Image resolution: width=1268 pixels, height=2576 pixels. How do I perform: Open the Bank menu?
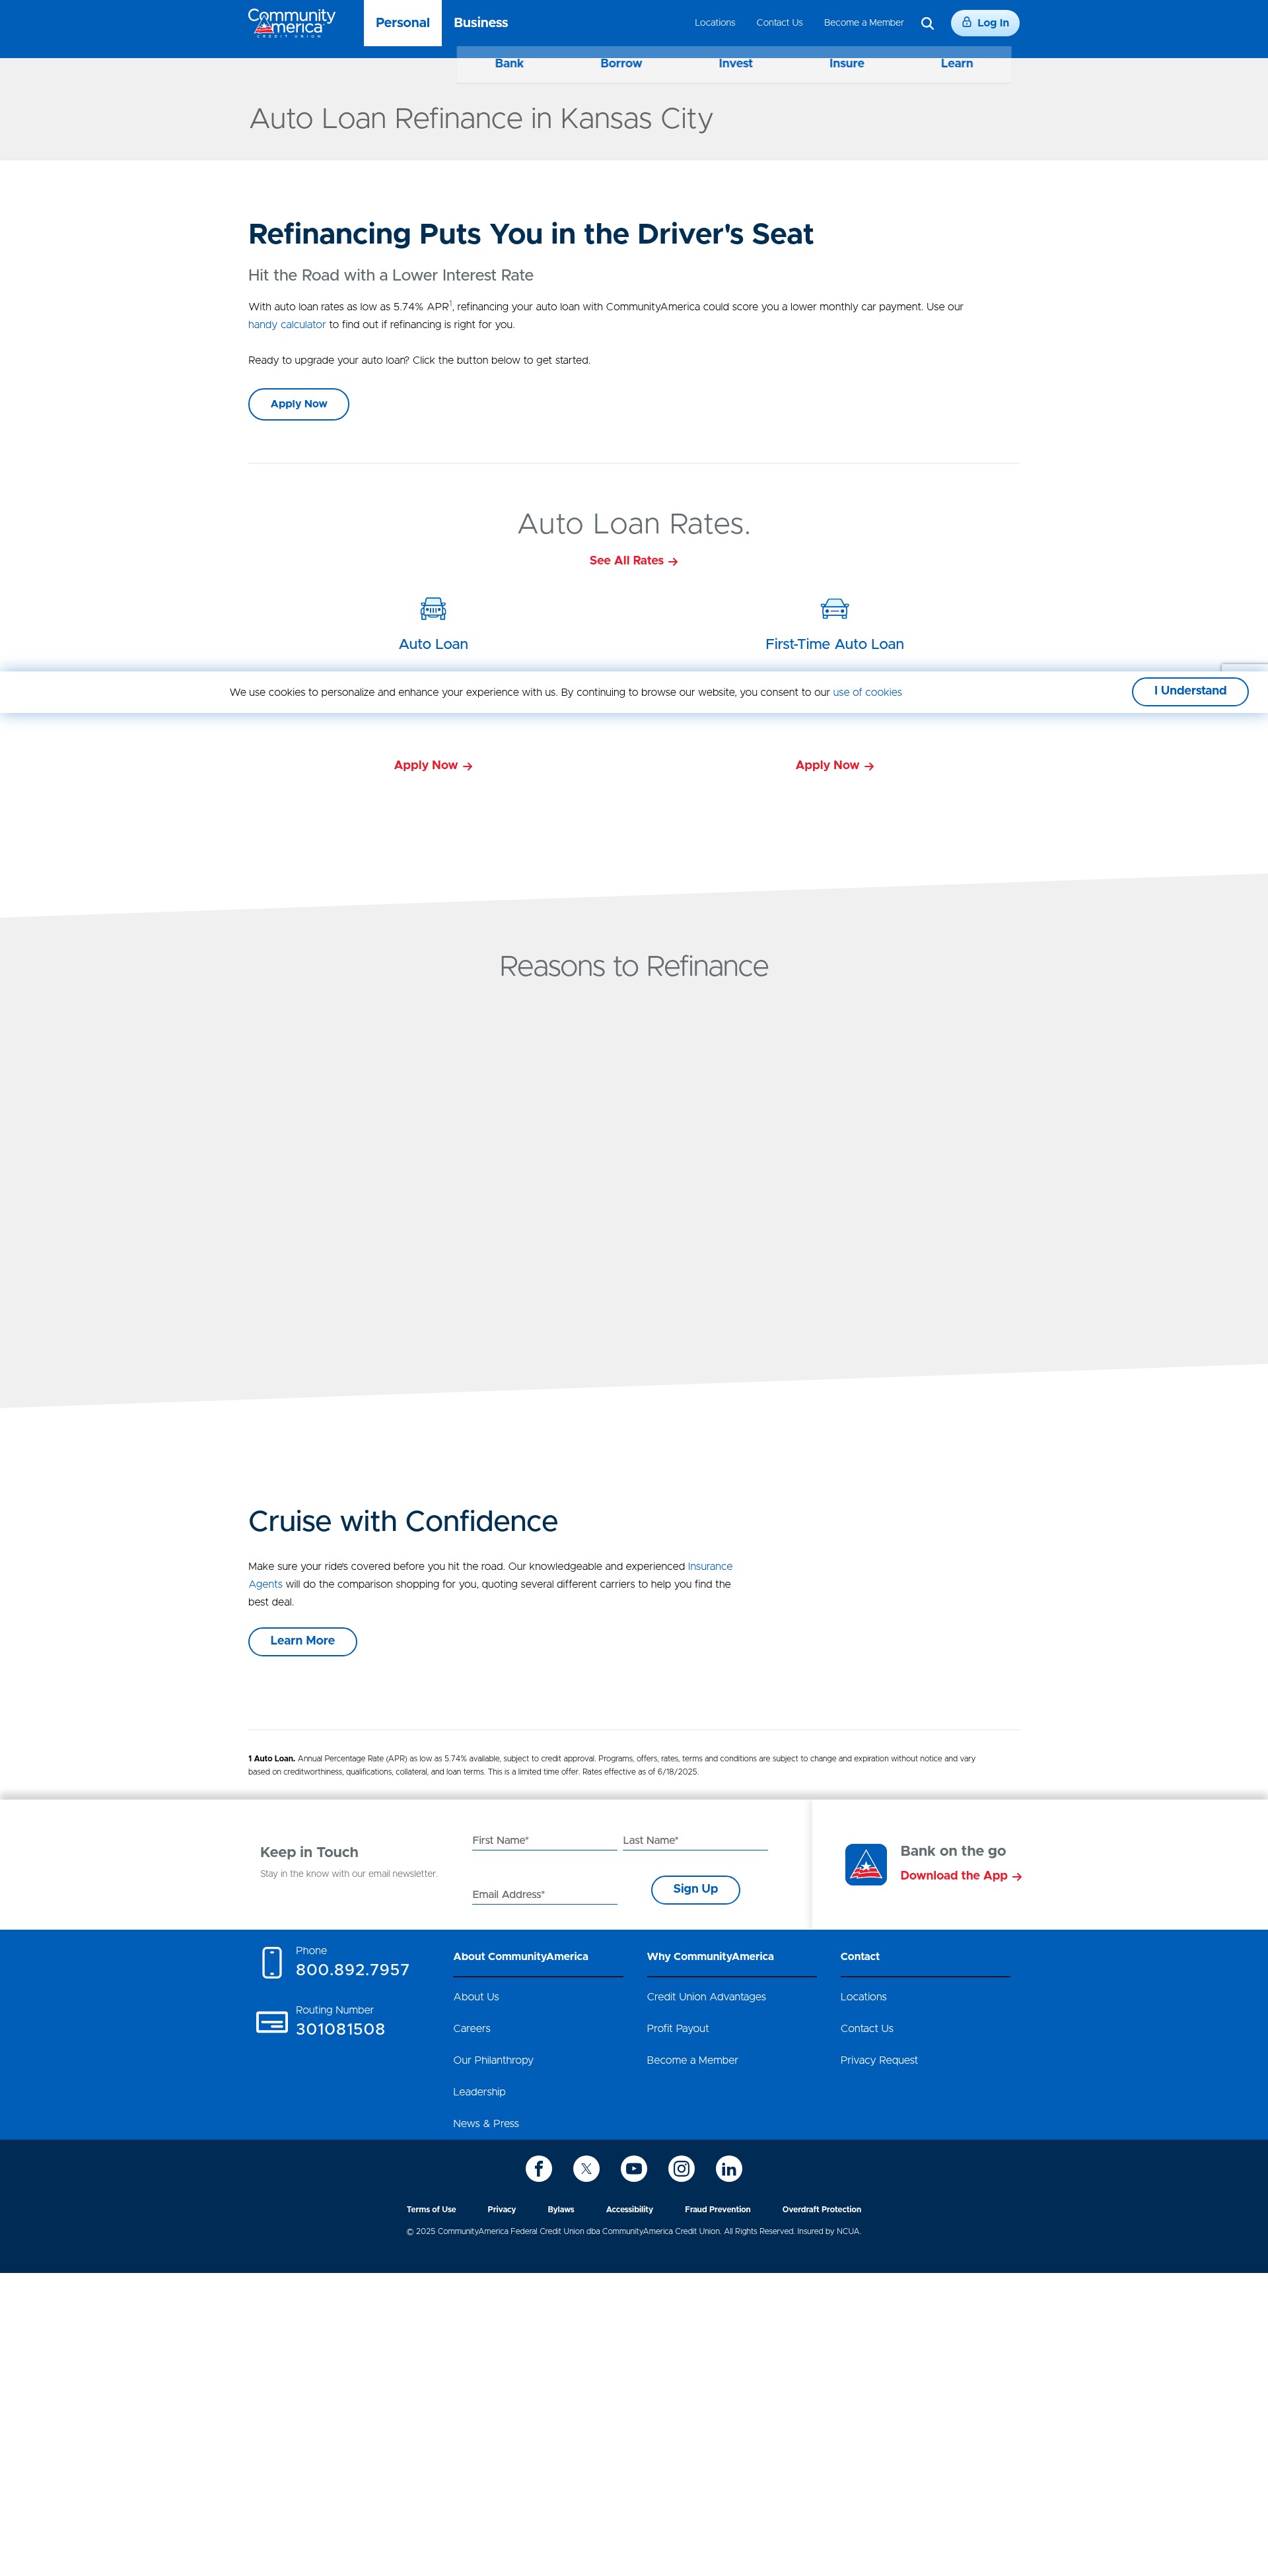click(509, 64)
